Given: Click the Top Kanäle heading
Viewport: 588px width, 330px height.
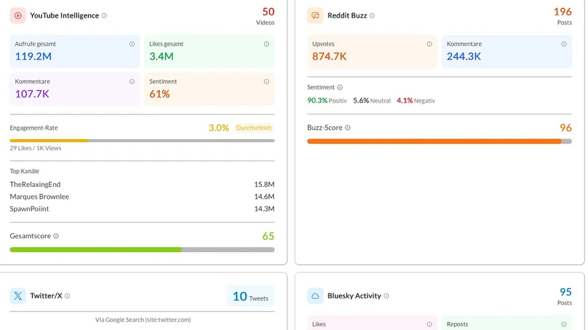Looking at the screenshot, I should point(24,172).
